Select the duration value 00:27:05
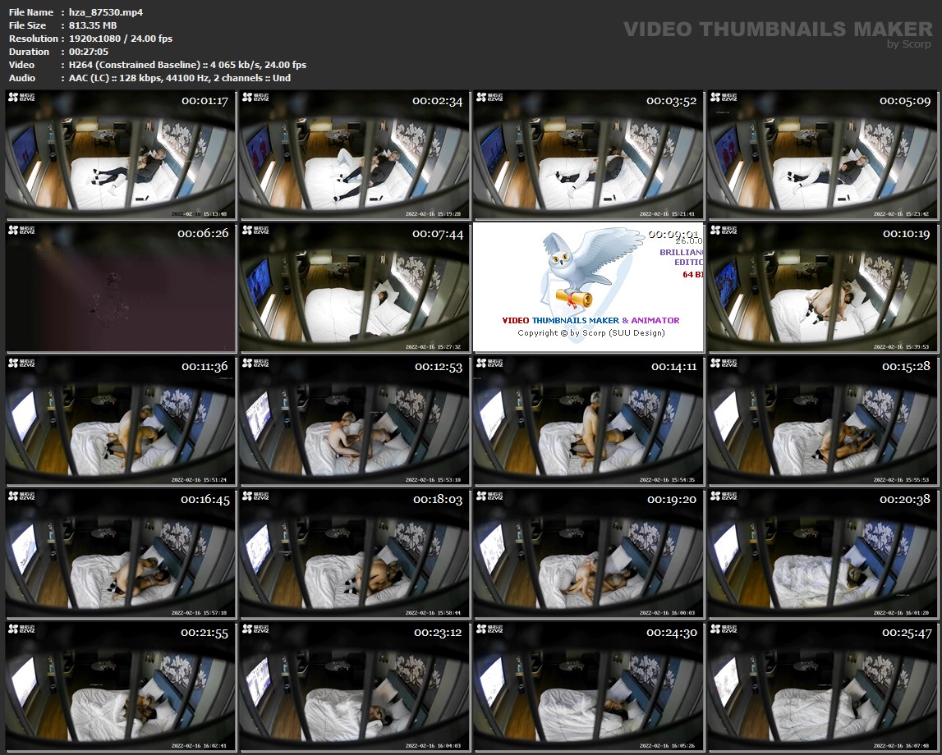The image size is (942, 755). [x=89, y=52]
